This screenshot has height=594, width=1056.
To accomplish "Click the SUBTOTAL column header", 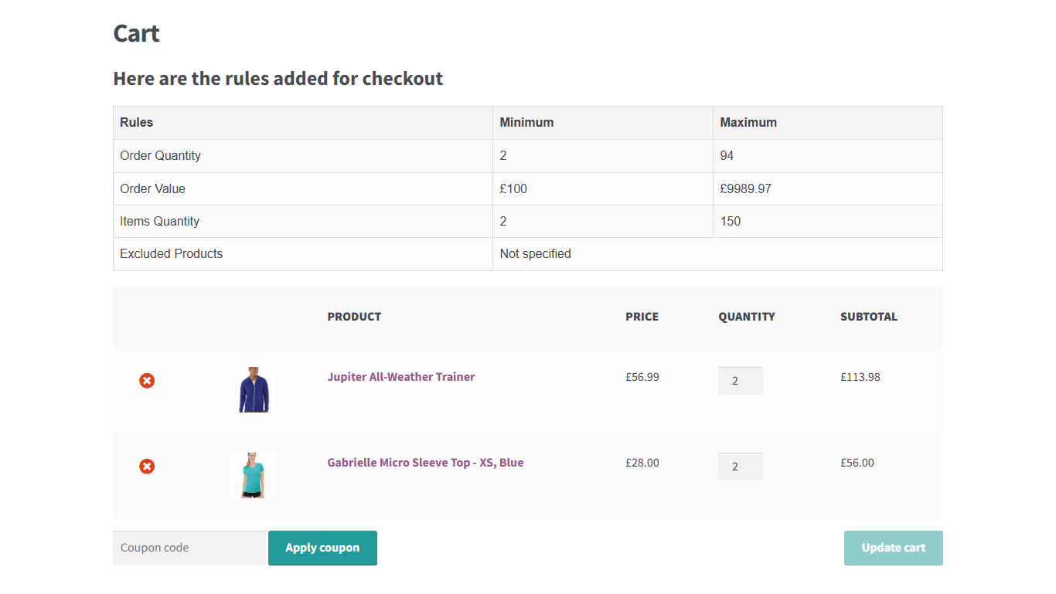I will pos(869,317).
